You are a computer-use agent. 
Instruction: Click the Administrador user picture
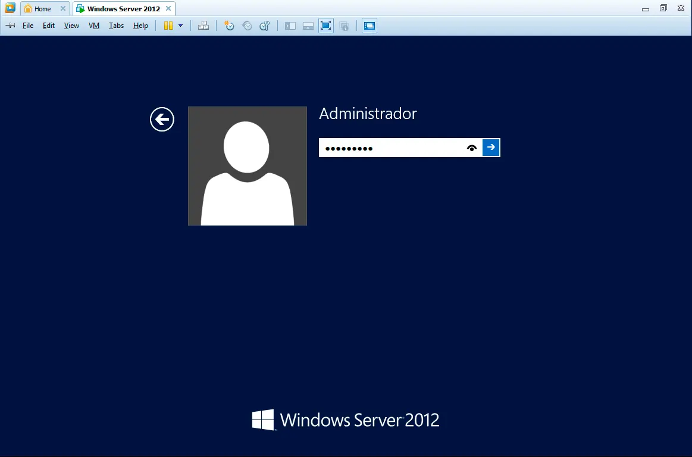tap(247, 166)
